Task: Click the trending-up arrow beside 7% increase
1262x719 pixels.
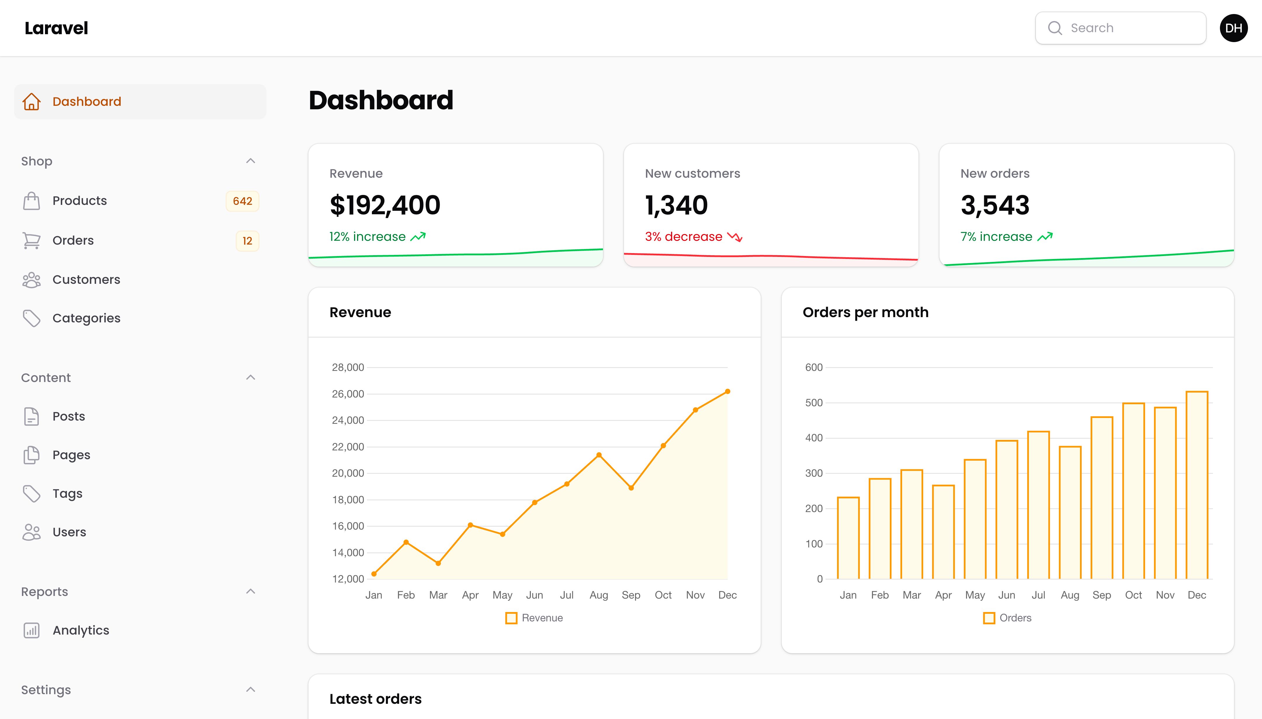Action: (x=1045, y=236)
